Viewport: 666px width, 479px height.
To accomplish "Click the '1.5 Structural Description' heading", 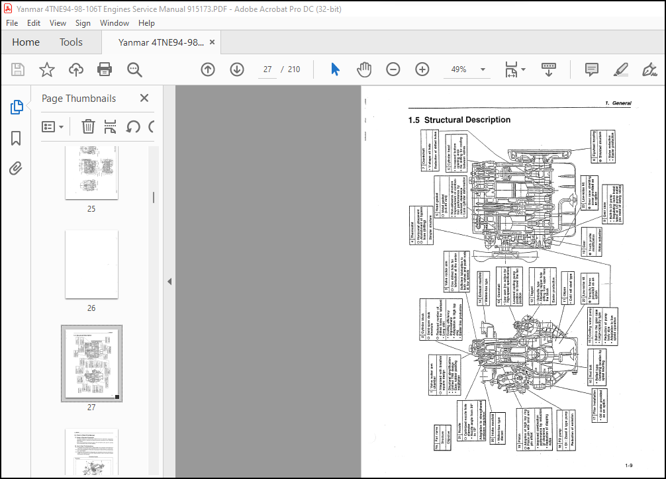I will click(x=459, y=120).
